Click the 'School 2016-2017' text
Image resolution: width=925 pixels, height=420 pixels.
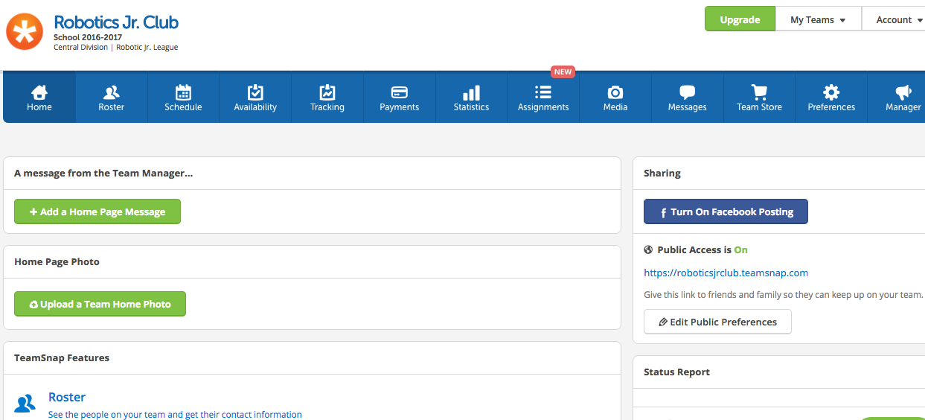[88, 37]
